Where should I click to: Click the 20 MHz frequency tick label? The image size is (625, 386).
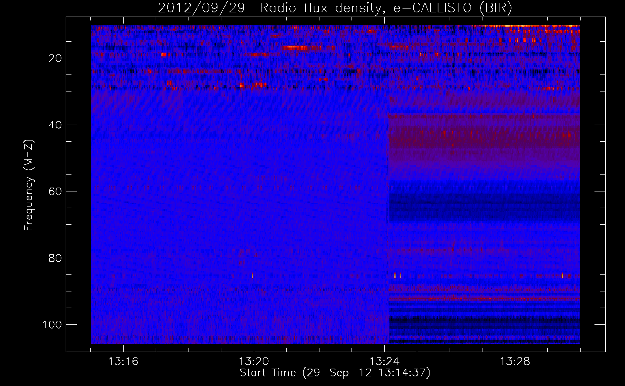click(x=56, y=58)
